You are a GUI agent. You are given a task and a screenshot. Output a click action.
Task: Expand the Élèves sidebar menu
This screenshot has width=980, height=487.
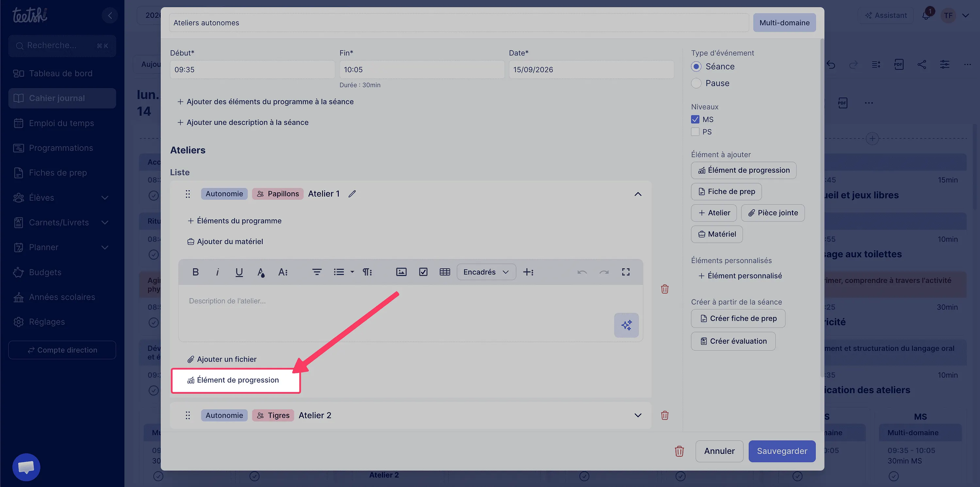click(x=105, y=198)
